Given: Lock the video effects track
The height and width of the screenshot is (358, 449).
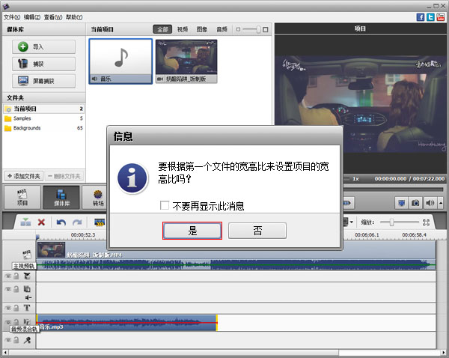Looking at the screenshot, I should [16, 276].
